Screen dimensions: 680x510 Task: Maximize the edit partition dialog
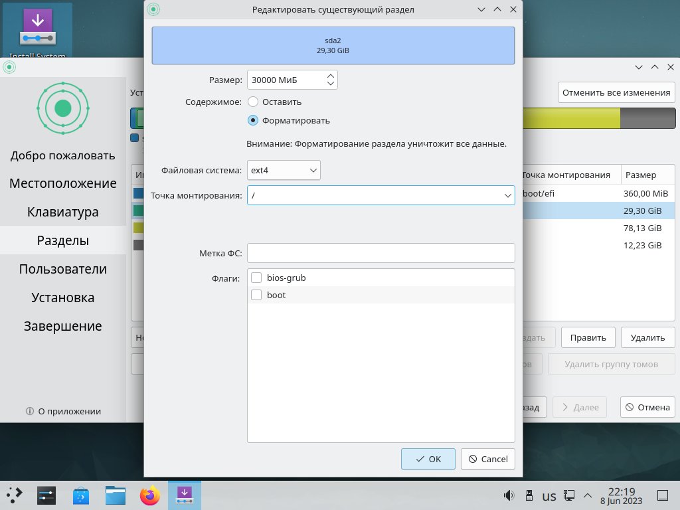tap(497, 9)
